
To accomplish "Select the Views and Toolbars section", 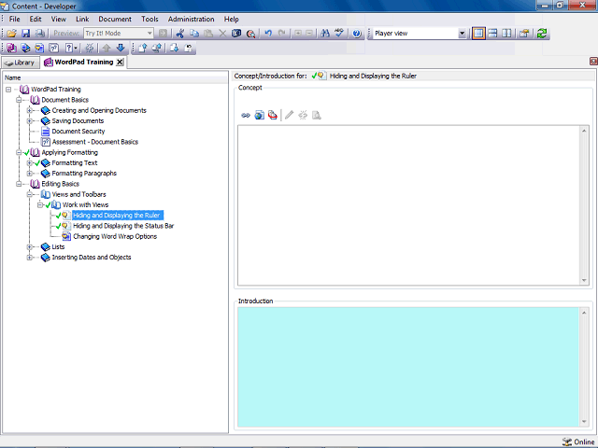I will tap(78, 194).
